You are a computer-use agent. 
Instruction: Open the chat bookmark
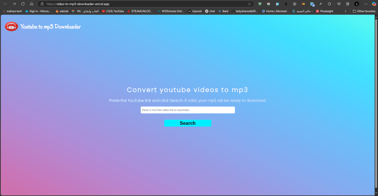(x=210, y=11)
